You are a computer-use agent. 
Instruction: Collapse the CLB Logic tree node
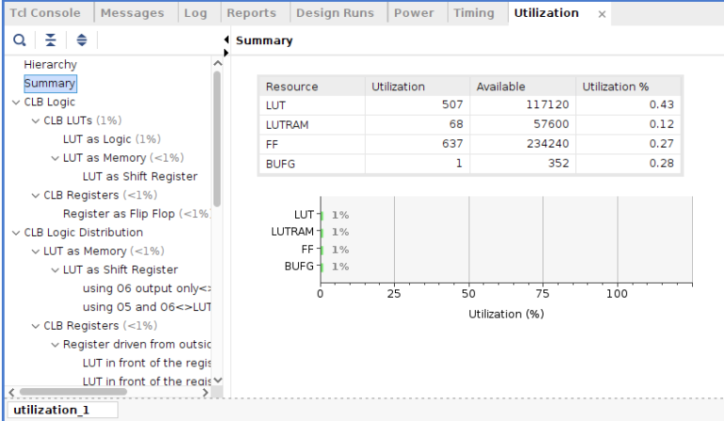click(x=15, y=102)
